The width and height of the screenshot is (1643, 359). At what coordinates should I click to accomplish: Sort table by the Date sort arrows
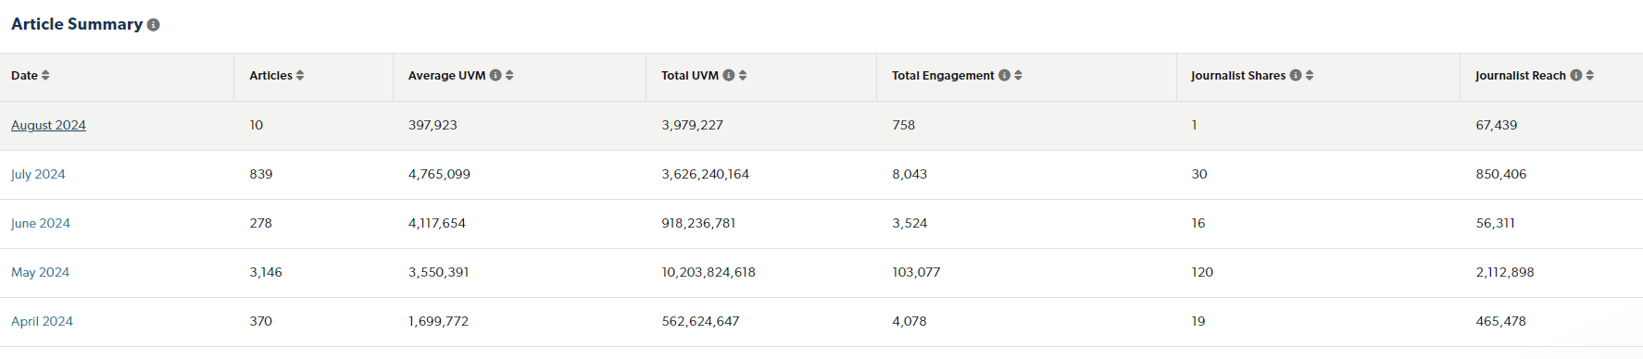tap(45, 75)
